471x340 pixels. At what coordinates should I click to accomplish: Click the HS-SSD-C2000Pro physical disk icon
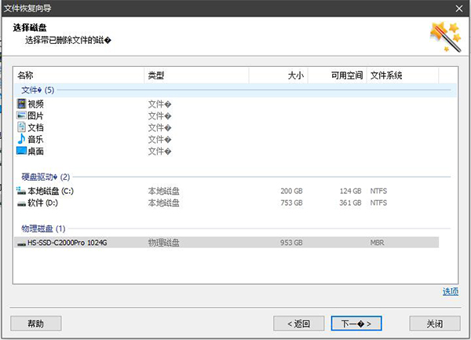pos(22,243)
